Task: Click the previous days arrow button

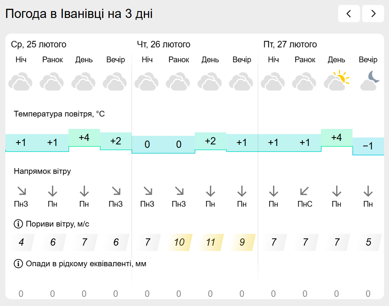Action: click(349, 14)
